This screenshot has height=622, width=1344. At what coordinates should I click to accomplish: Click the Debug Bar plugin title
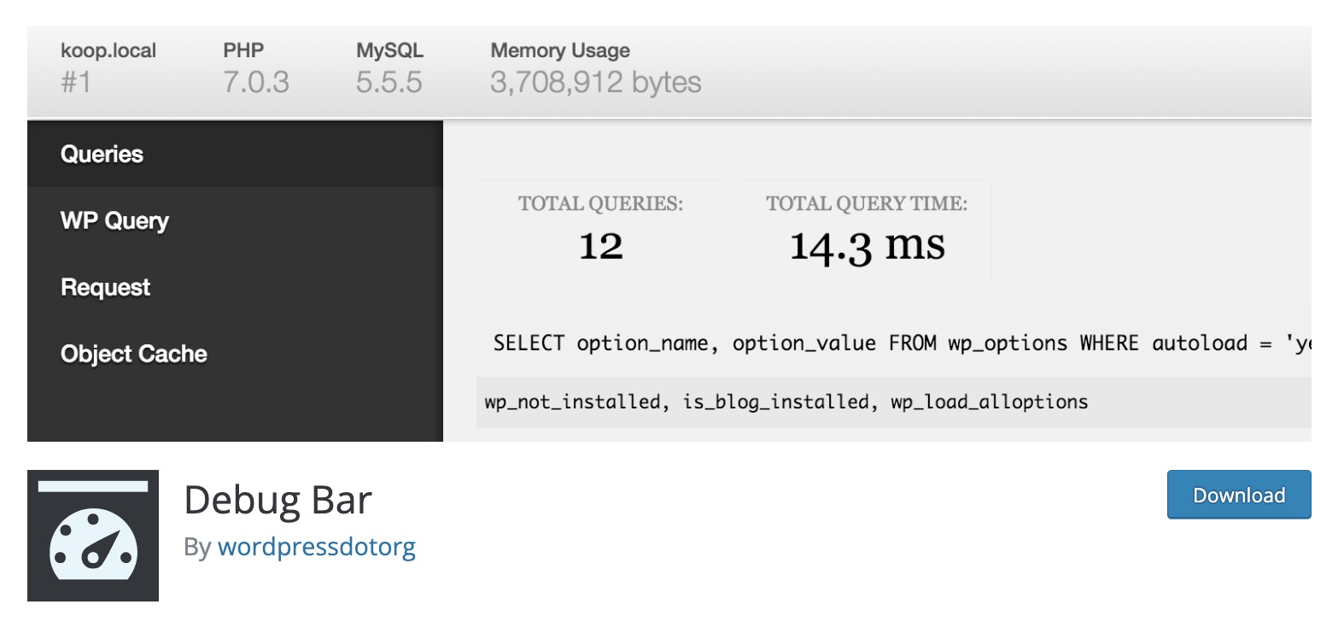tap(279, 500)
